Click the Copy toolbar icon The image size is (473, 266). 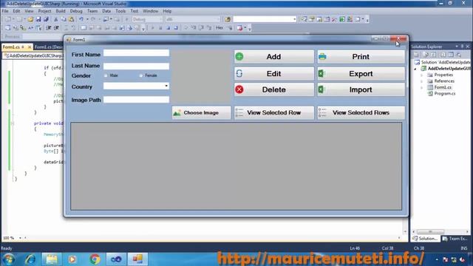tap(64, 19)
